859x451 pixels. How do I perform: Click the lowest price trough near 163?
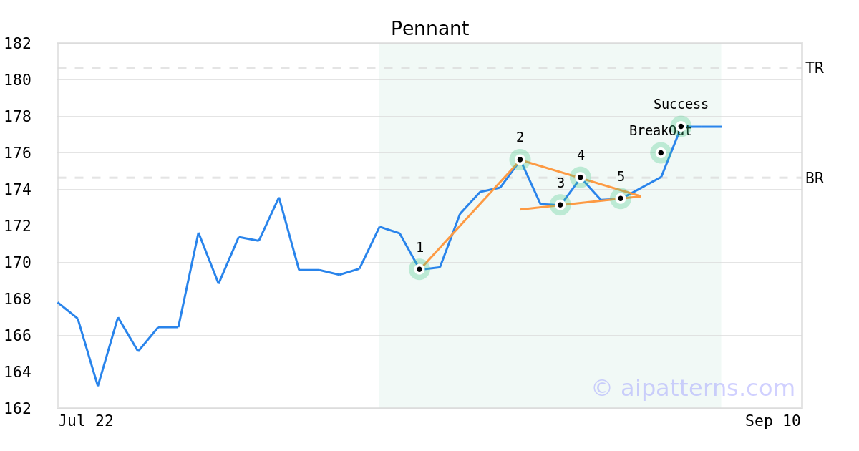click(x=98, y=385)
